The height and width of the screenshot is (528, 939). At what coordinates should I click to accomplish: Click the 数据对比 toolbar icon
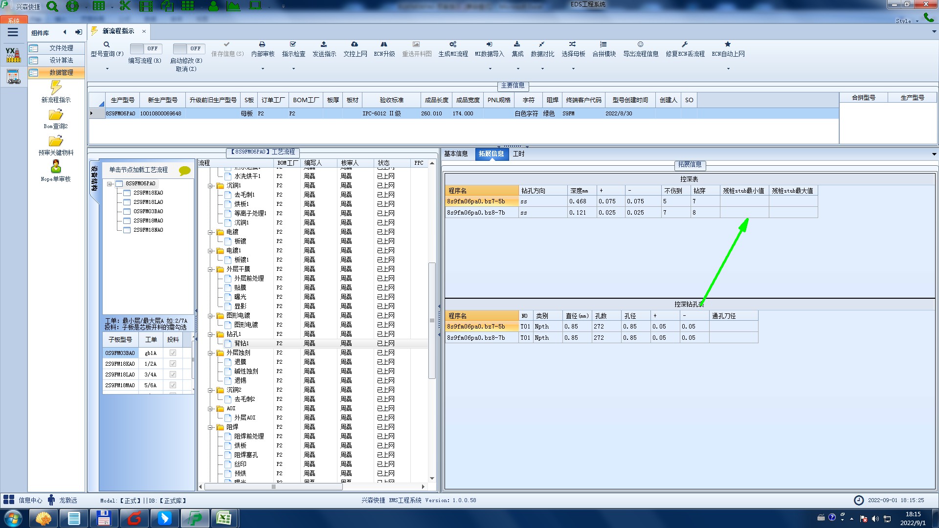tap(542, 44)
